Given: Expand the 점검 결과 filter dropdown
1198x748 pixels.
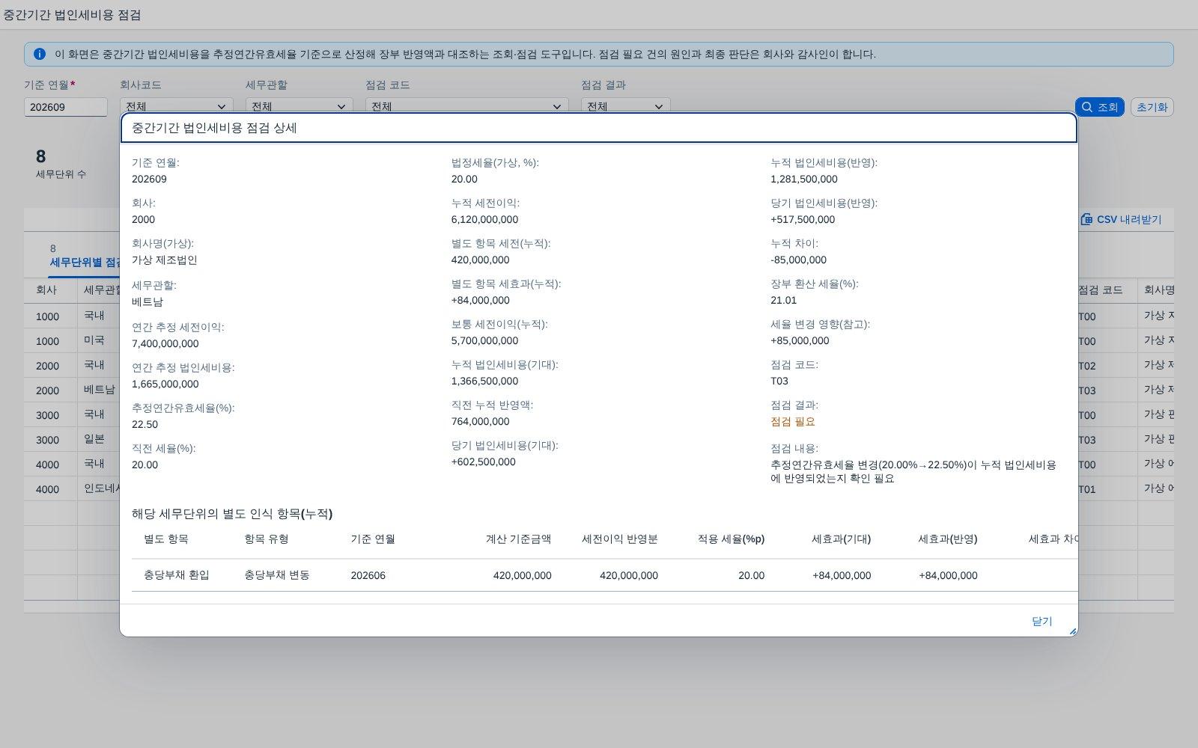Looking at the screenshot, I should 626,107.
